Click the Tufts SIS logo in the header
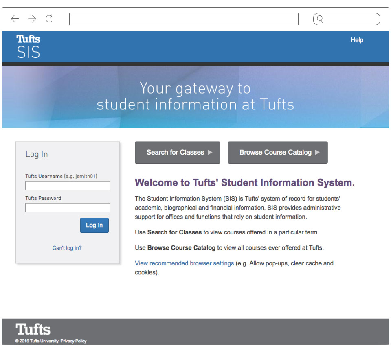 [28, 46]
